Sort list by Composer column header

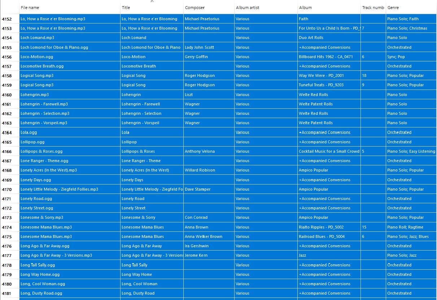(195, 8)
